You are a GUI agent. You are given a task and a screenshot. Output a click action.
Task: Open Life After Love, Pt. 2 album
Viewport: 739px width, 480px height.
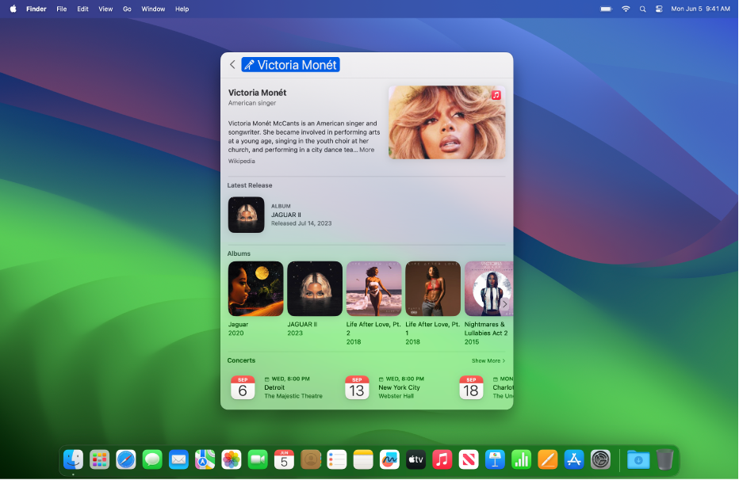[373, 288]
